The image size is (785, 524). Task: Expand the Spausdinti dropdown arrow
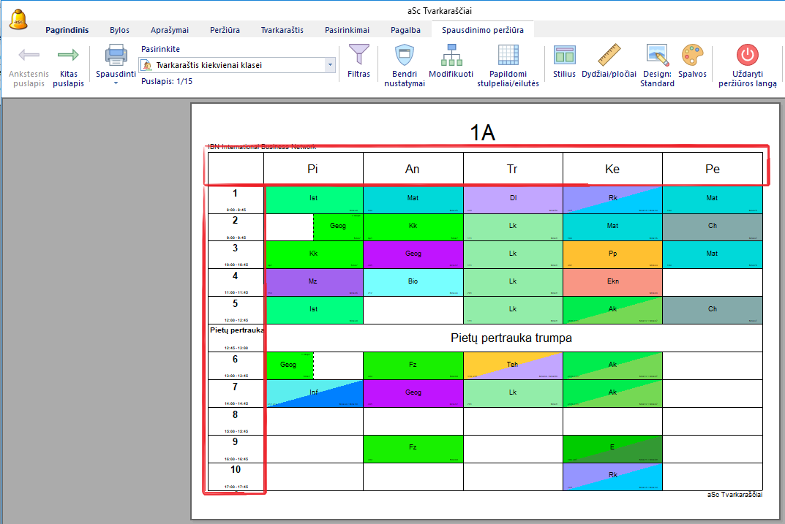[116, 83]
